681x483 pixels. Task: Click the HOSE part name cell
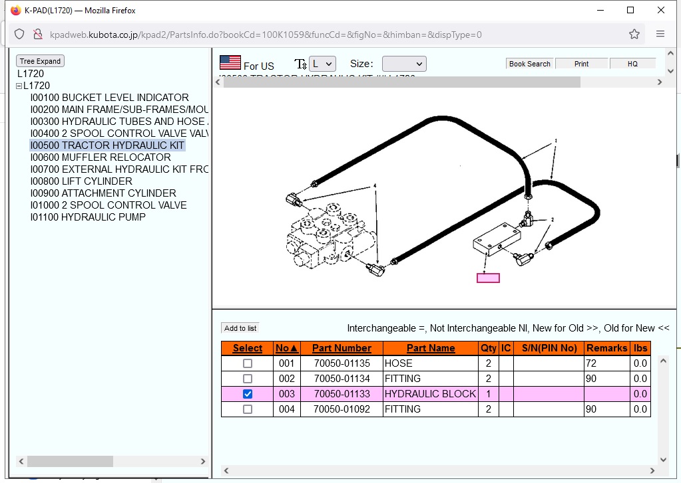tap(431, 363)
